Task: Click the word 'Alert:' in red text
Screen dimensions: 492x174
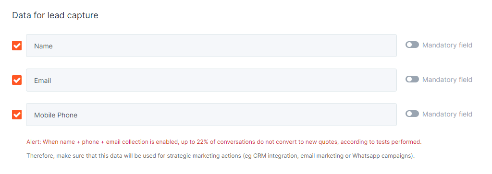Action: point(34,142)
